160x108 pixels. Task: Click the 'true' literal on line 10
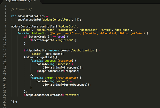61,37
